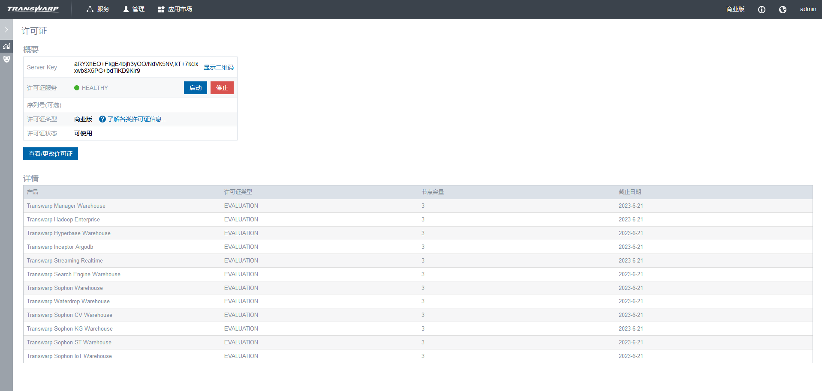Click the globe language icon
The image size is (822, 391).
click(x=783, y=9)
